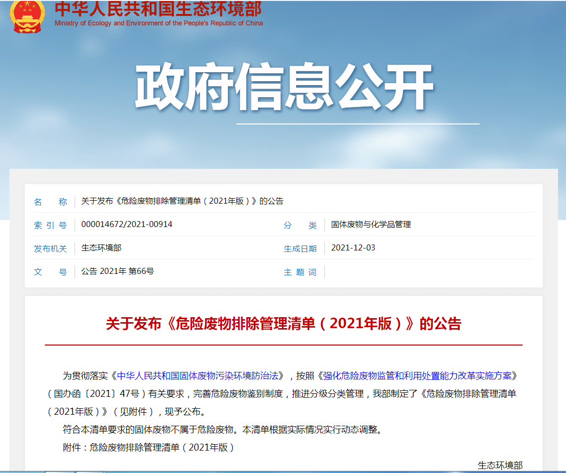Open the 中华人民共和国生态环境部 site title

tap(158, 8)
